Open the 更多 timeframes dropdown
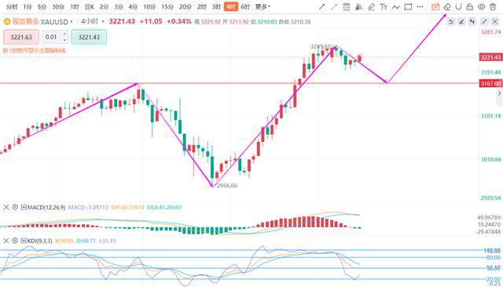This screenshot has height=287, width=503. point(263,7)
